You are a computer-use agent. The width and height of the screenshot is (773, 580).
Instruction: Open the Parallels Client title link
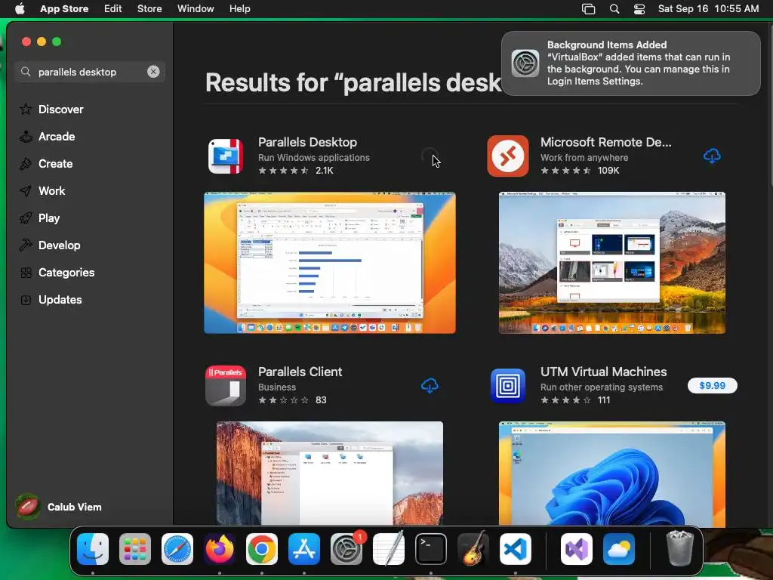click(300, 372)
